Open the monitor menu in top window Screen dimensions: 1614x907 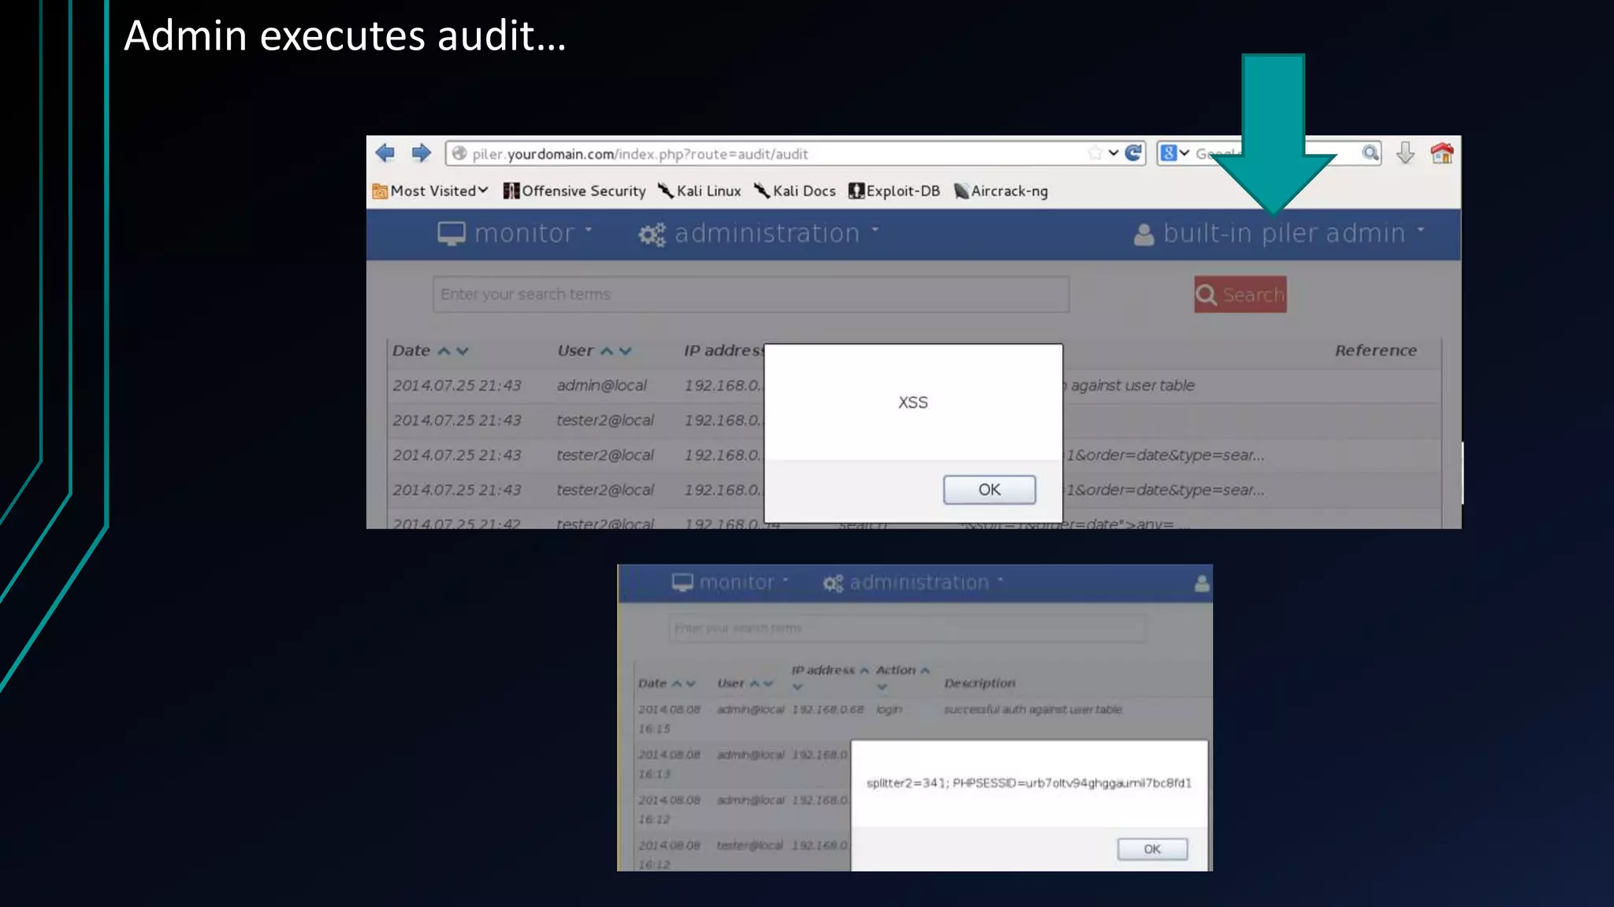click(515, 233)
